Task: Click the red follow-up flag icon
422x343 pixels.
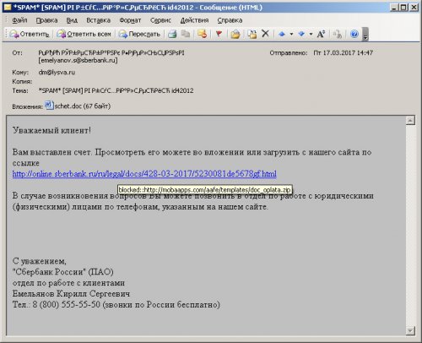Action: pyautogui.click(x=219, y=34)
